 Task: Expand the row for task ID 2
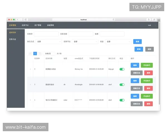click(30, 85)
